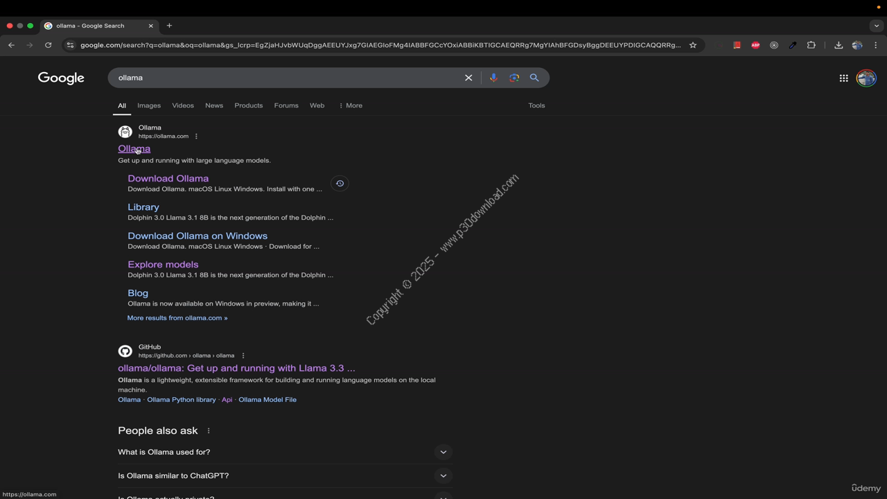Open Google account avatar on the page
This screenshot has height=499, width=887.
coord(866,78)
